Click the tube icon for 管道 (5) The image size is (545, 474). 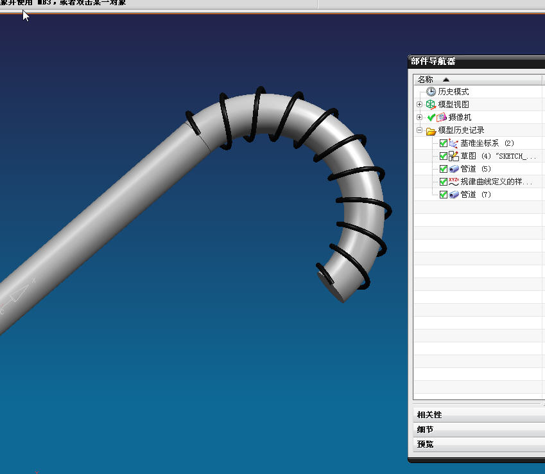pyautogui.click(x=454, y=169)
